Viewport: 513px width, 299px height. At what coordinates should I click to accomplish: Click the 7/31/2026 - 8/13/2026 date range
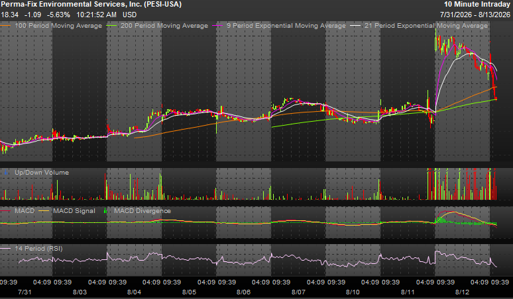coord(475,15)
